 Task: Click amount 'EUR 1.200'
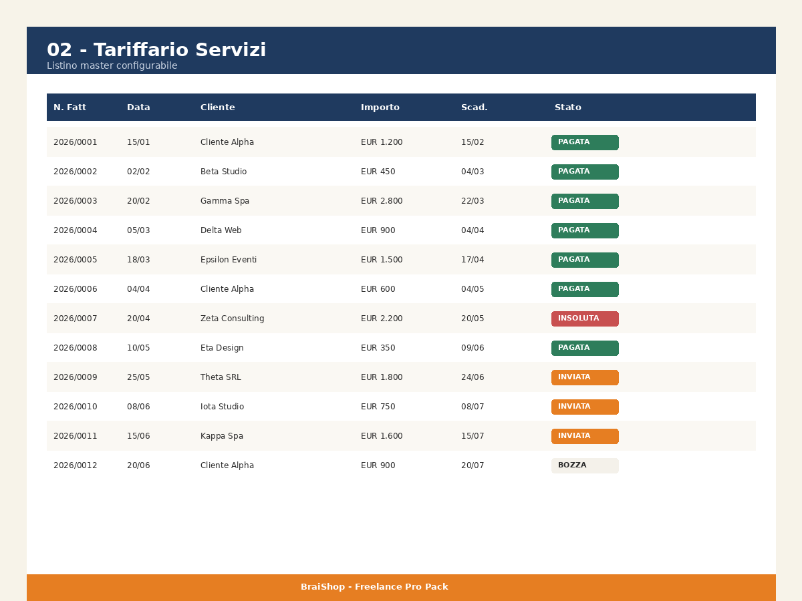[382, 142]
